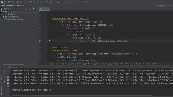Open the main run configuration dropdown
The image size is (173, 97).
point(161,5)
